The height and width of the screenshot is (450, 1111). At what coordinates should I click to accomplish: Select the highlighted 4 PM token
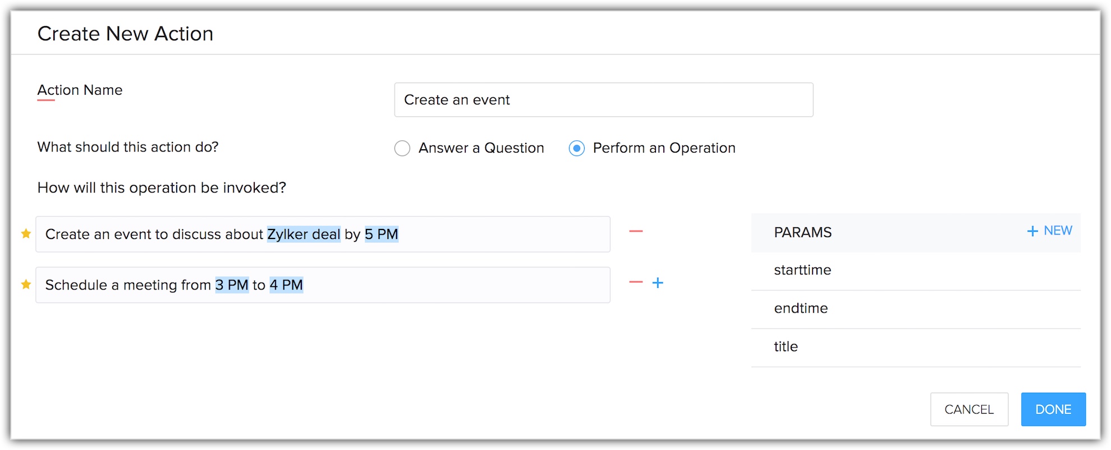point(286,285)
